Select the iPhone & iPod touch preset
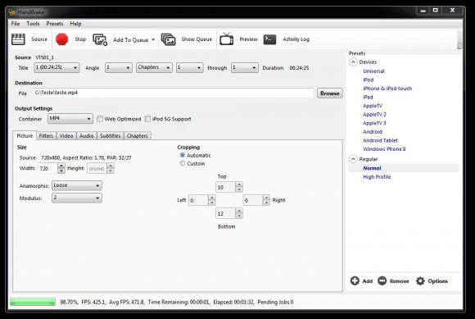Screen dimensions: 475x319 (387, 89)
